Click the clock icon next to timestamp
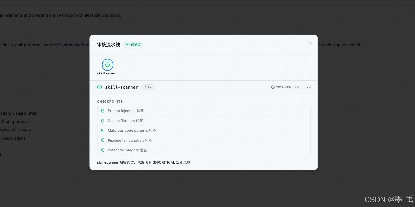This screenshot has height=207, width=415. 273,87
